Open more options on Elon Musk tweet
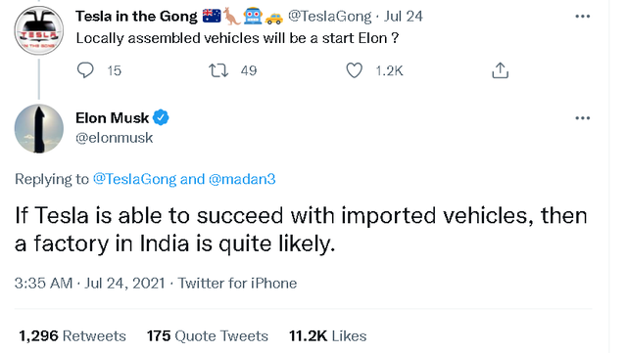The height and width of the screenshot is (353, 627). pos(582,118)
